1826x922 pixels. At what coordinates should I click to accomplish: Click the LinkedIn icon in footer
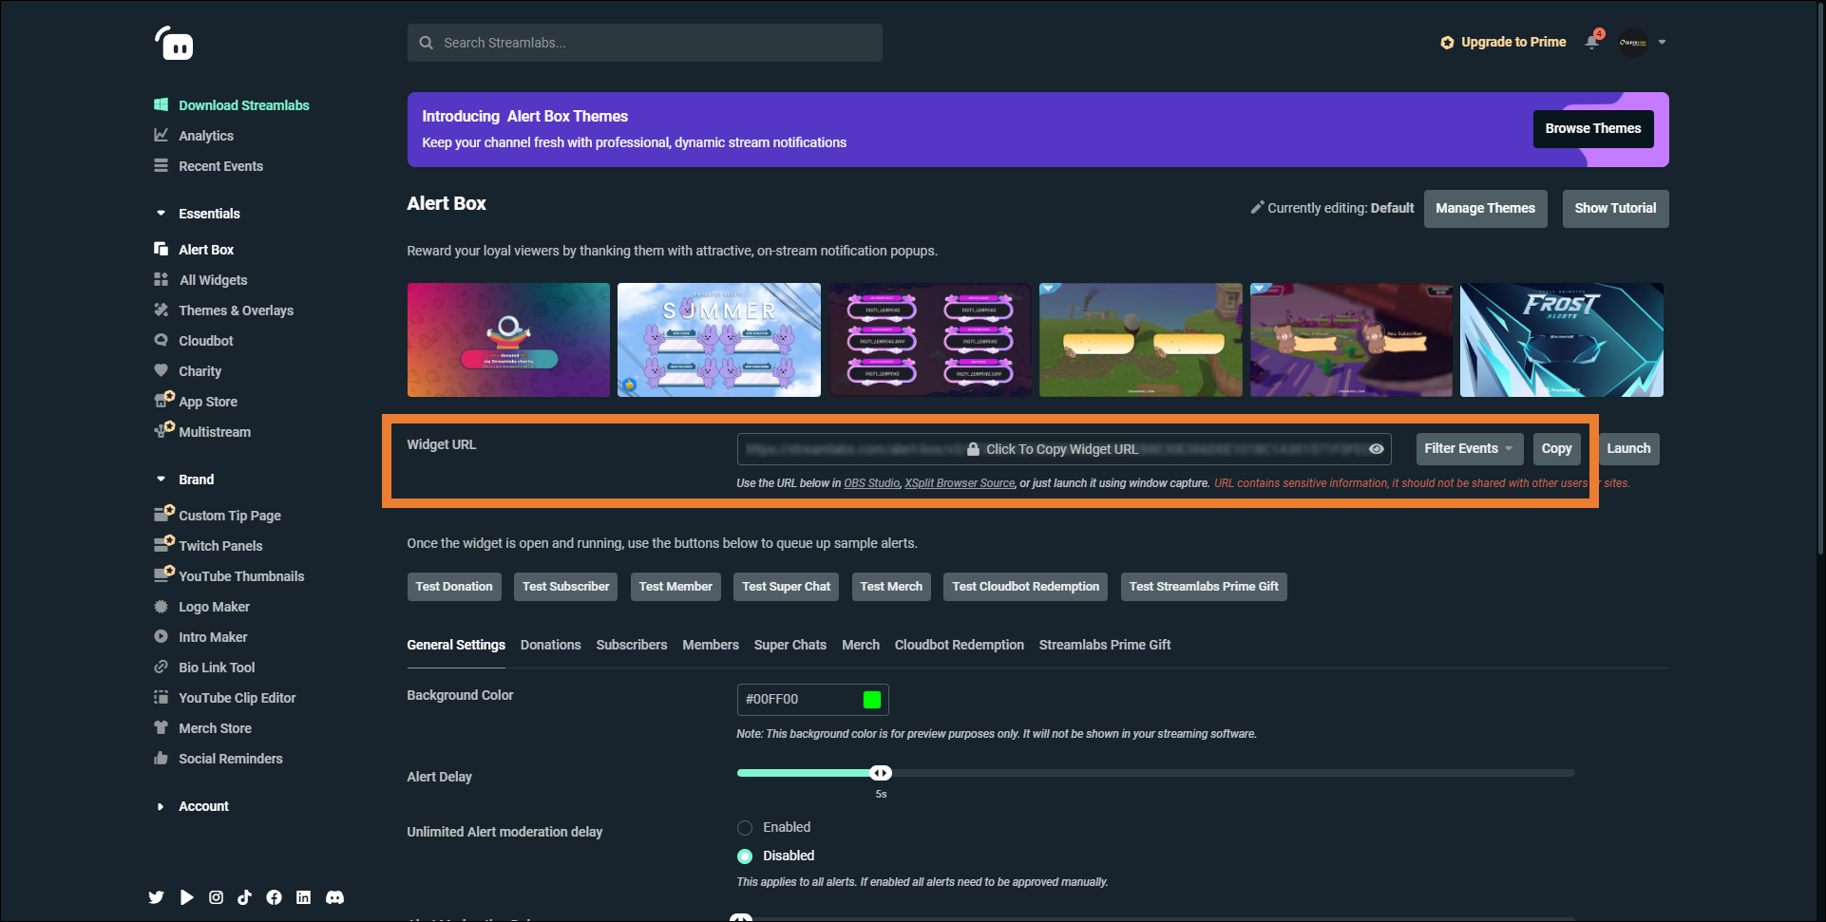[x=303, y=897]
